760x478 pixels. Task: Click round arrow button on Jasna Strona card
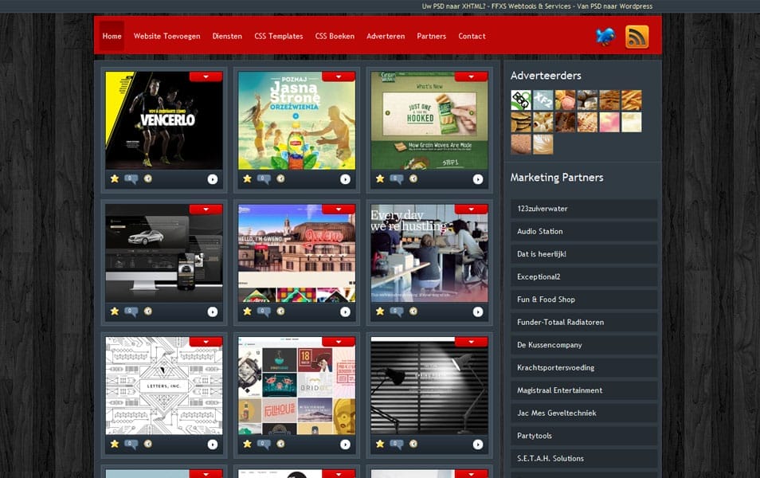click(x=345, y=179)
